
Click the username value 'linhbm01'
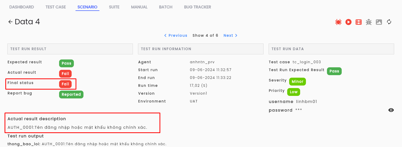tap(307, 102)
